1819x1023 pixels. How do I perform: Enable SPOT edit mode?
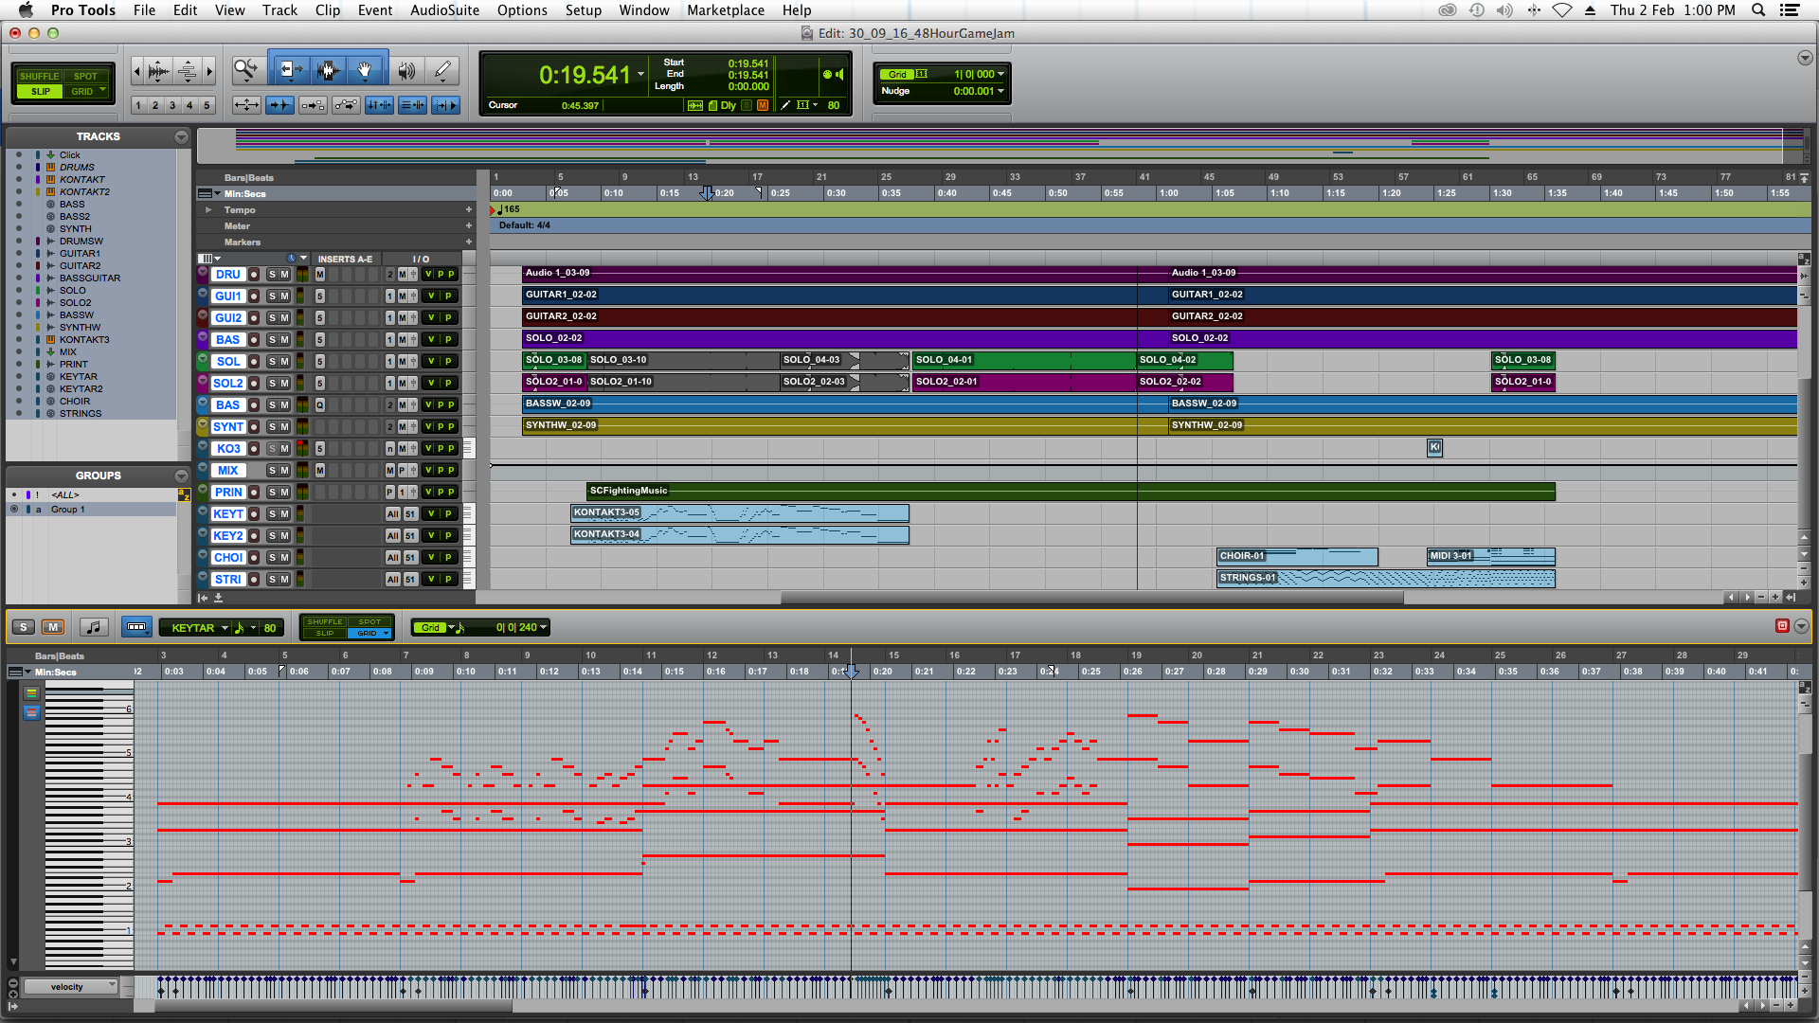tap(85, 76)
